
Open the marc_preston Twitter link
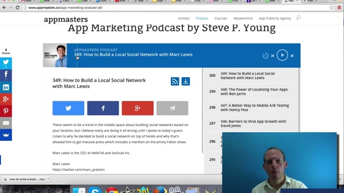pyautogui.click(x=78, y=169)
